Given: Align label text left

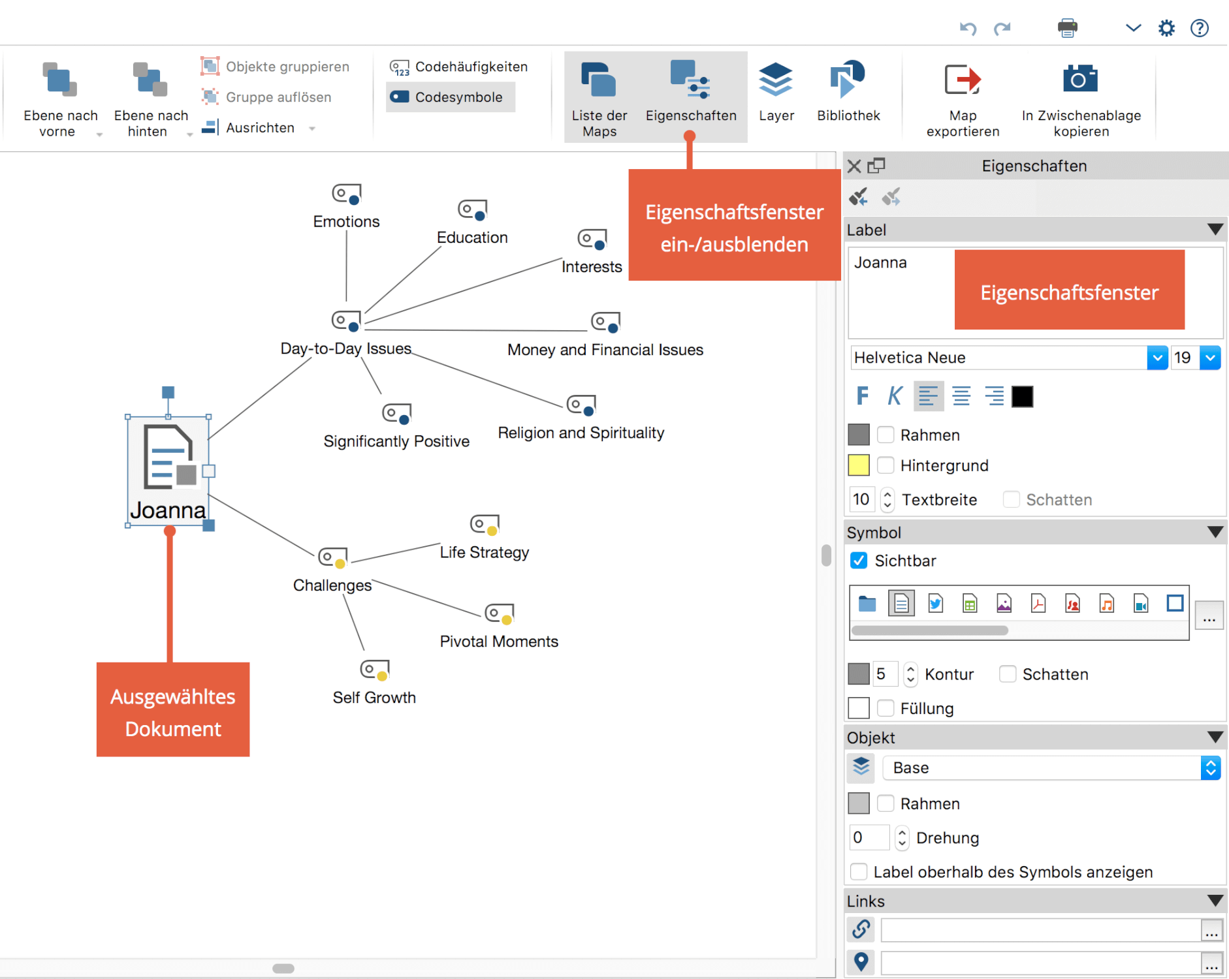Looking at the screenshot, I should 928,396.
